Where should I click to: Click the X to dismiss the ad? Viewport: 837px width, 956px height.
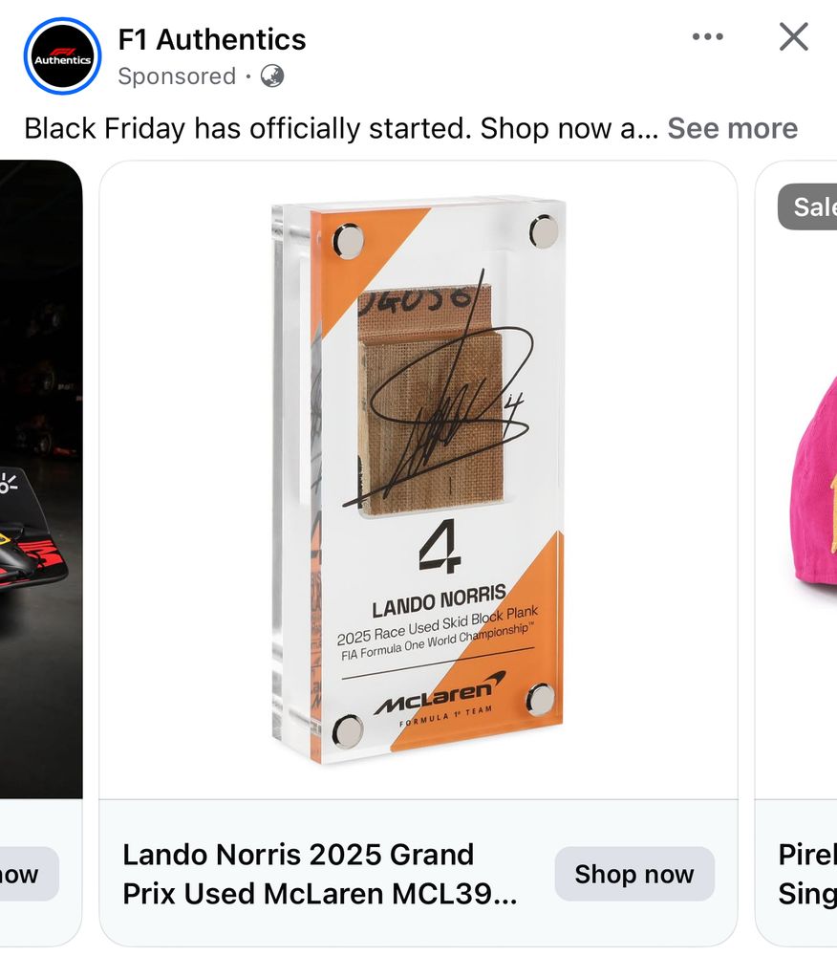click(x=793, y=36)
